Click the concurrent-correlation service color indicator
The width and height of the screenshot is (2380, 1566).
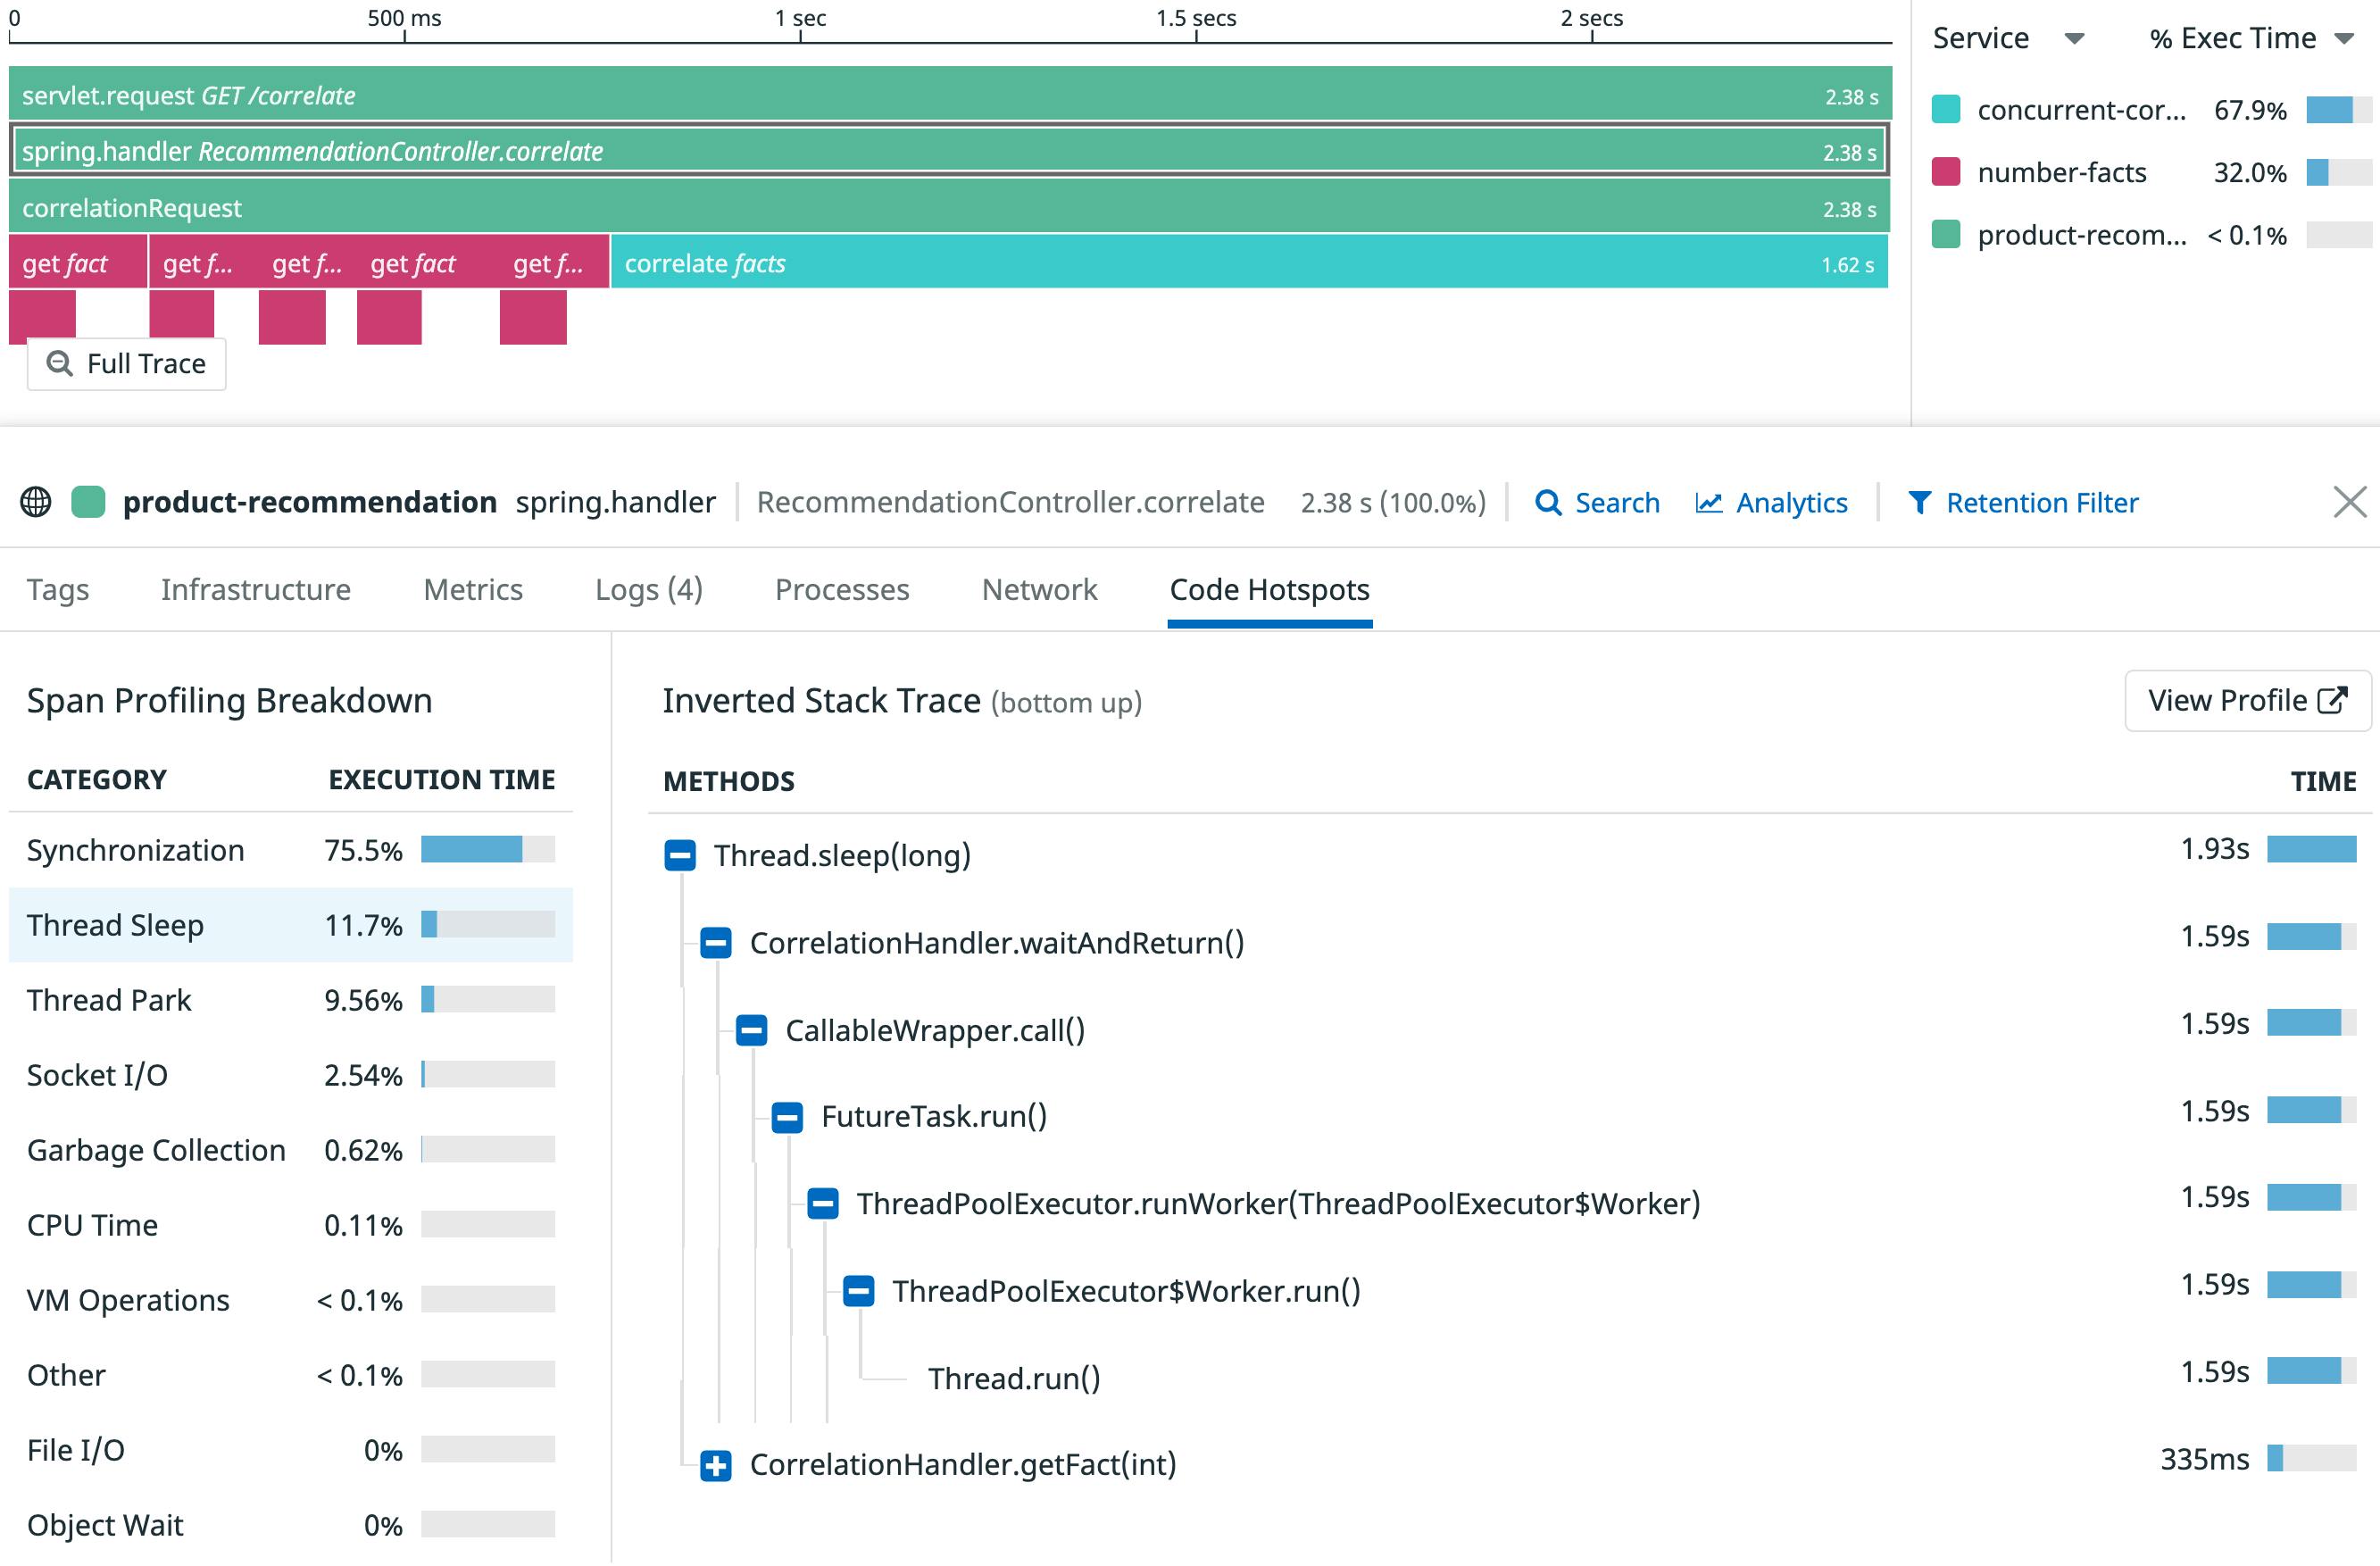tap(1946, 110)
